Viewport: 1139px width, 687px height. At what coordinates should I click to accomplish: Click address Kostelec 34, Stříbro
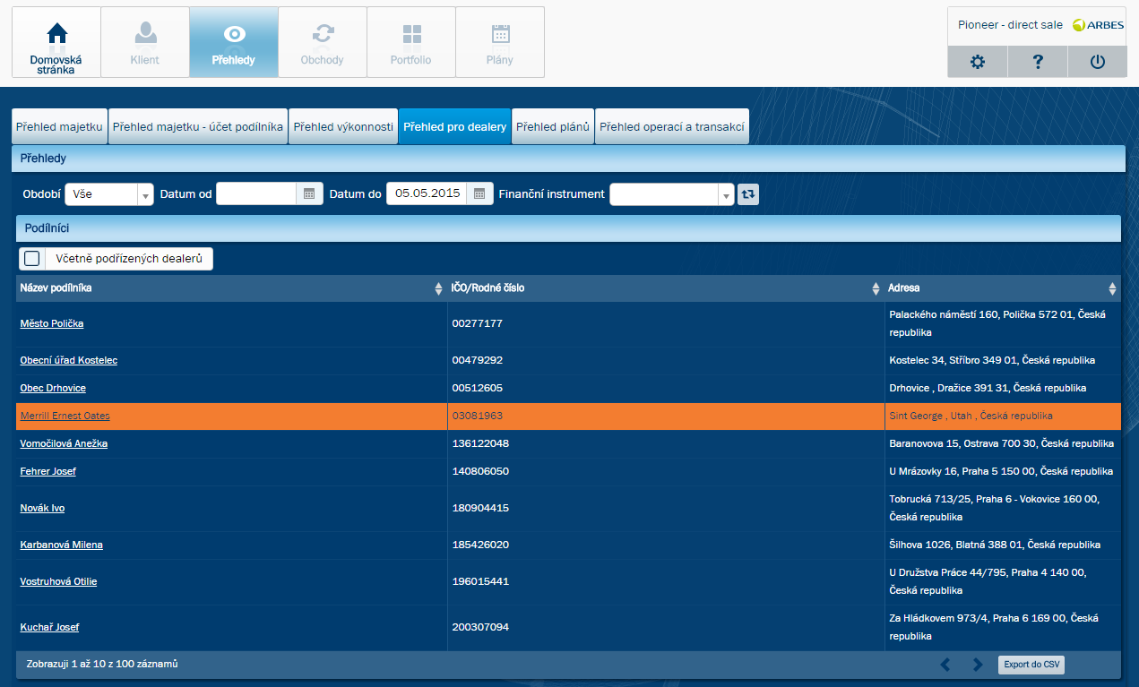pyautogui.click(x=992, y=360)
